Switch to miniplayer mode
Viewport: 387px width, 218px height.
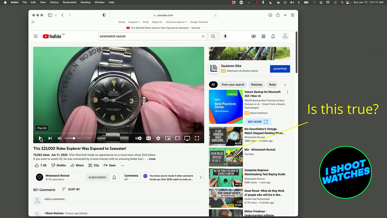168,138
